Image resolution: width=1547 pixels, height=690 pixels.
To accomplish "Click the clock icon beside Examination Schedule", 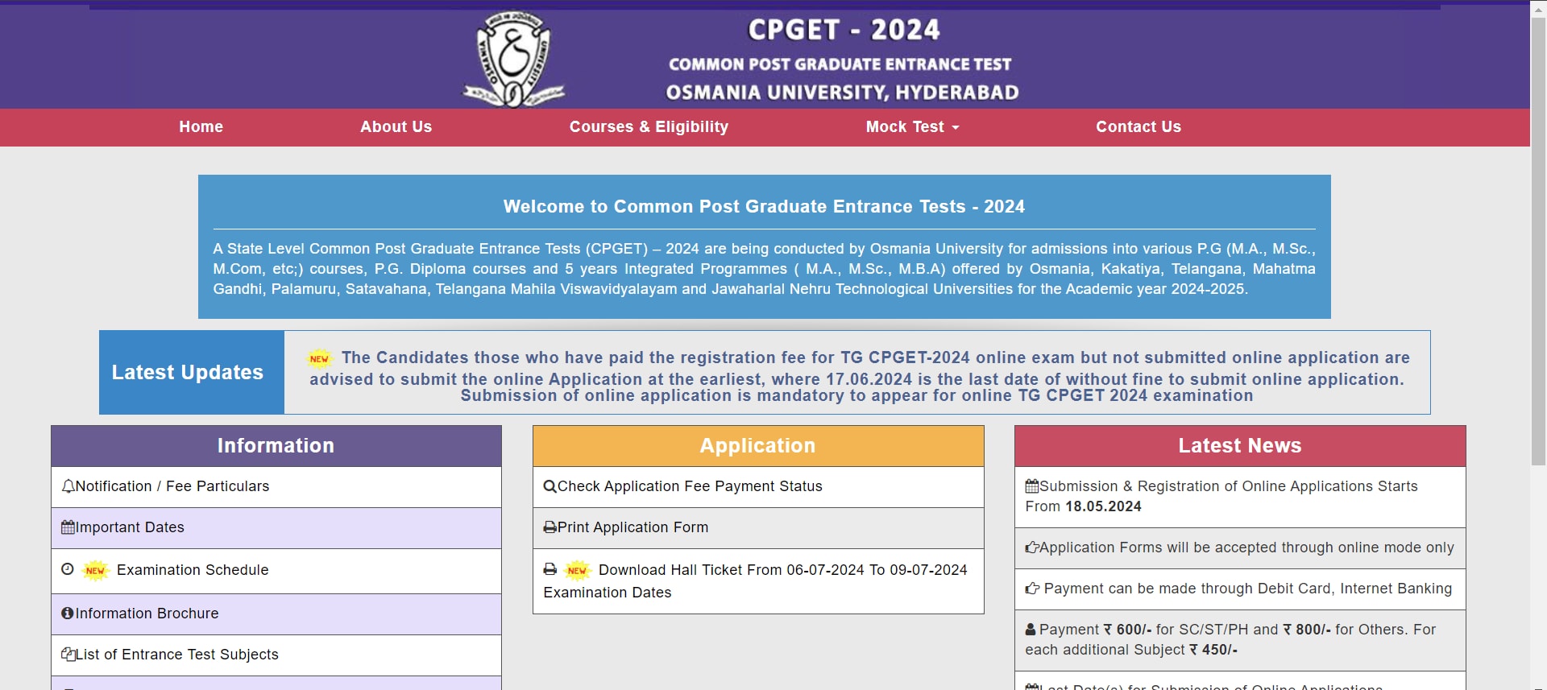I will click(x=68, y=569).
